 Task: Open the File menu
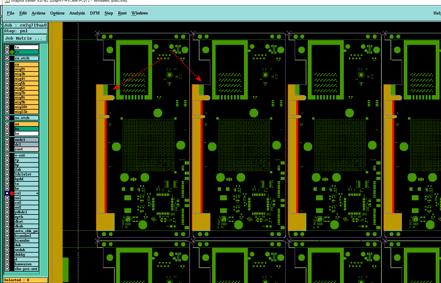(x=11, y=13)
